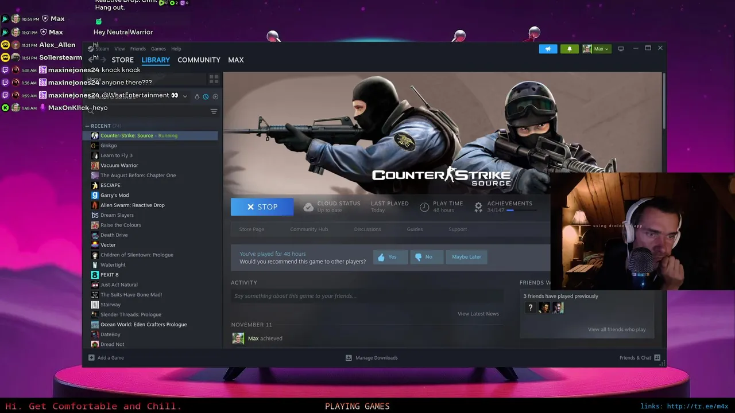This screenshot has width=735, height=413.
Task: Open the Discussions link
Action: (x=367, y=229)
